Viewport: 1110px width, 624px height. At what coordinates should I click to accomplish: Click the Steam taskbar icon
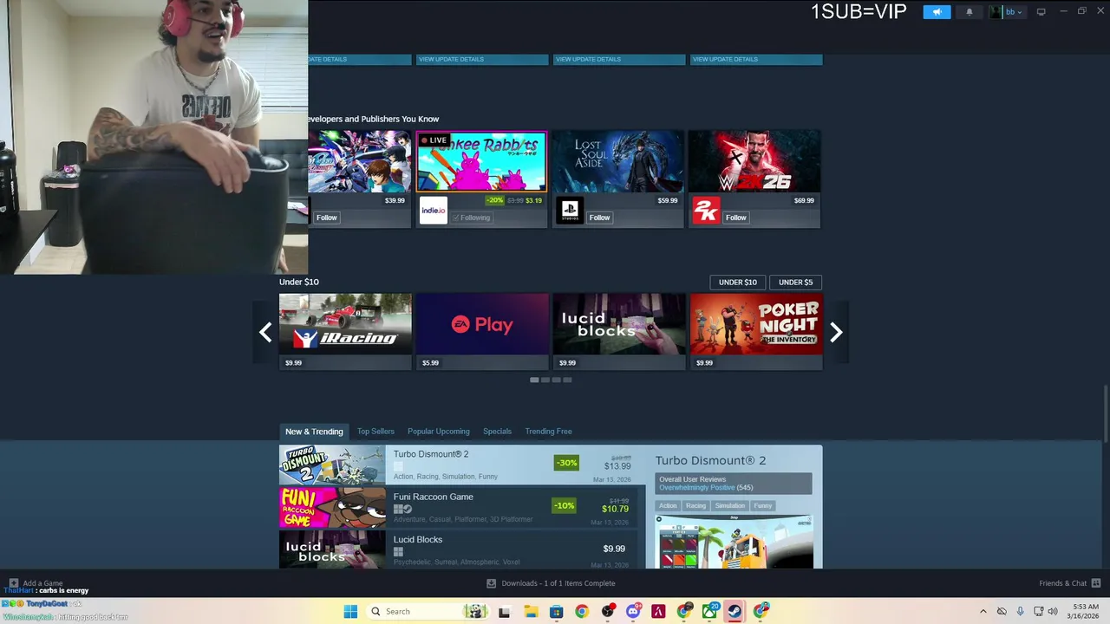(735, 612)
